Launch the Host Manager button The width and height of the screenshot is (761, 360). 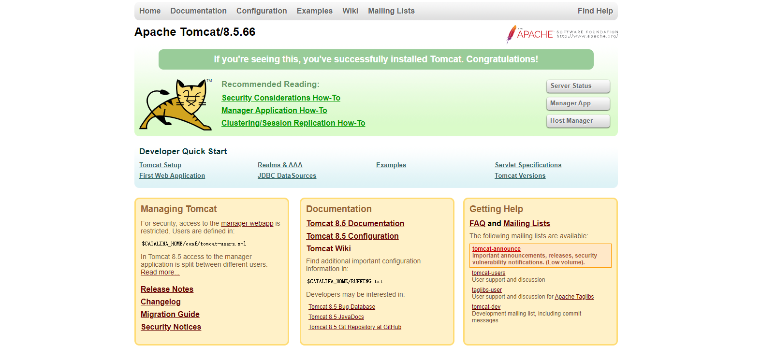578,121
